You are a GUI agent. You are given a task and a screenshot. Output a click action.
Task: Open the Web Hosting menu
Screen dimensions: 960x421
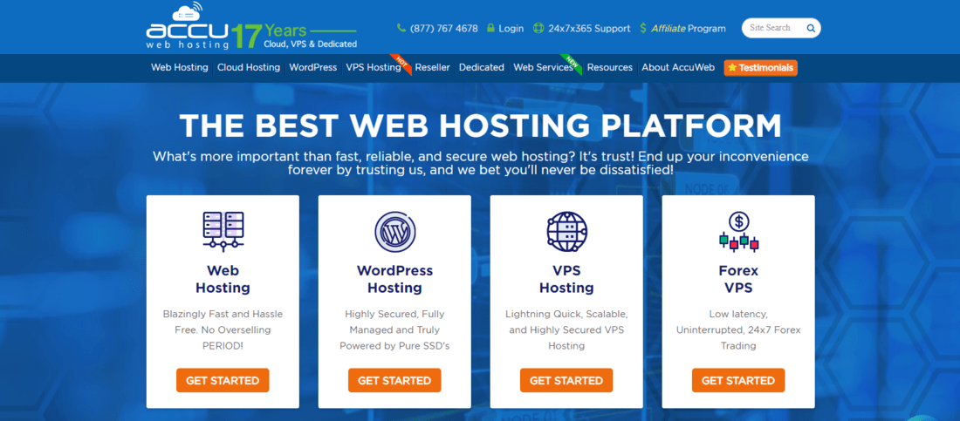pos(180,67)
